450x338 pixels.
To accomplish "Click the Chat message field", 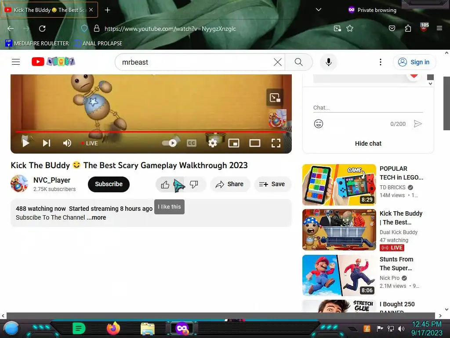I will coord(368,108).
